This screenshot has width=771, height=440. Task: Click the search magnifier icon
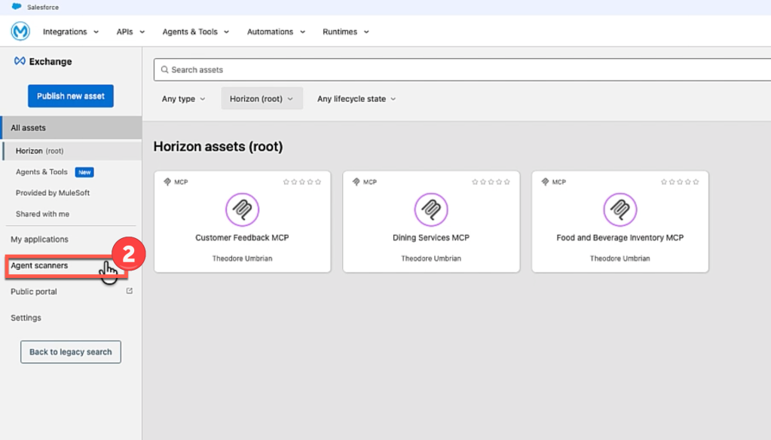click(164, 69)
